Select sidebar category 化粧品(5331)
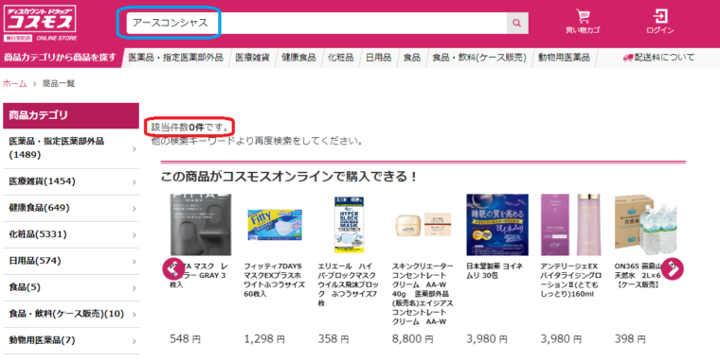 pyautogui.click(x=71, y=234)
